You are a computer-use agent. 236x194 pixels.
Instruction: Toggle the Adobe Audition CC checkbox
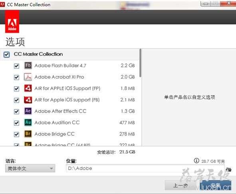click(16, 123)
